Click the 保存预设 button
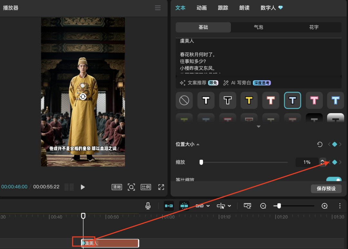348x249 pixels. coord(326,189)
